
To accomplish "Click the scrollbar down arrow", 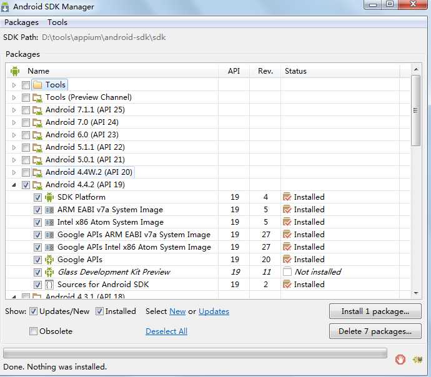I will (x=416, y=293).
